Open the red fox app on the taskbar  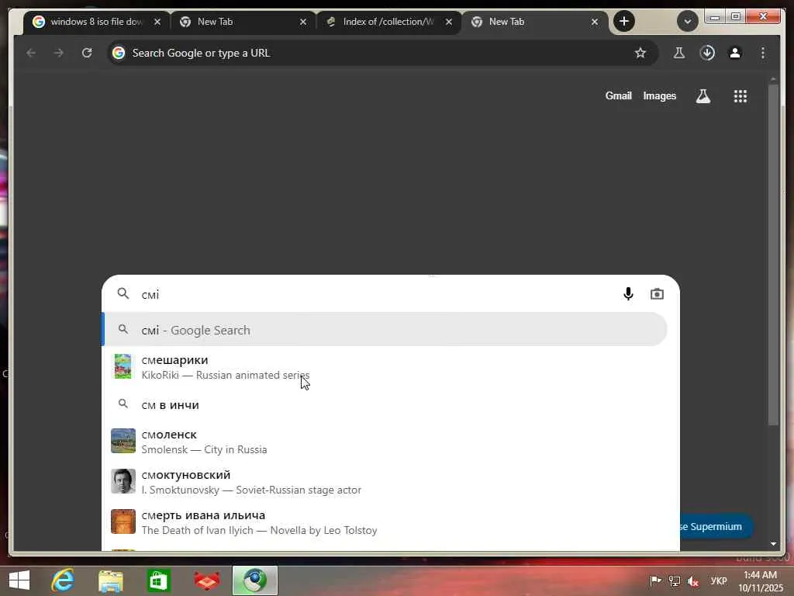coord(206,580)
